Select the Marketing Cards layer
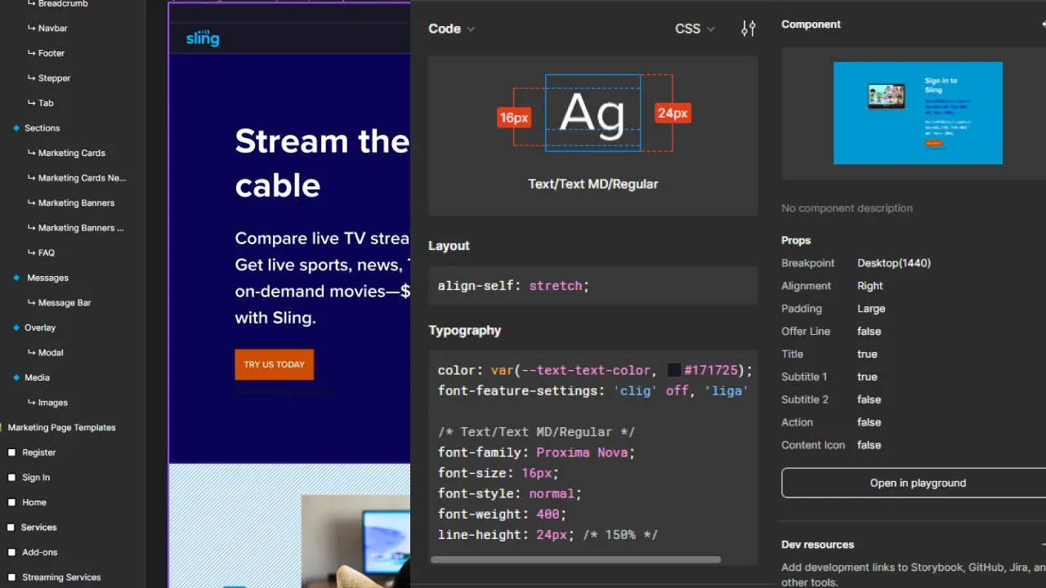Viewport: 1046px width, 588px height. 72,153
